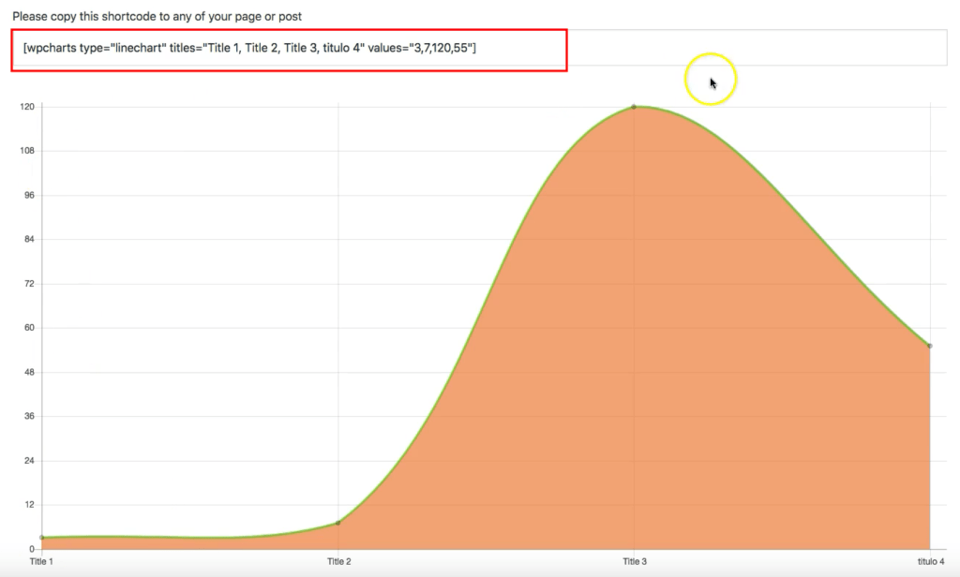Image resolution: width=960 pixels, height=577 pixels.
Task: Click the y-axis value 0
Action: (32, 550)
